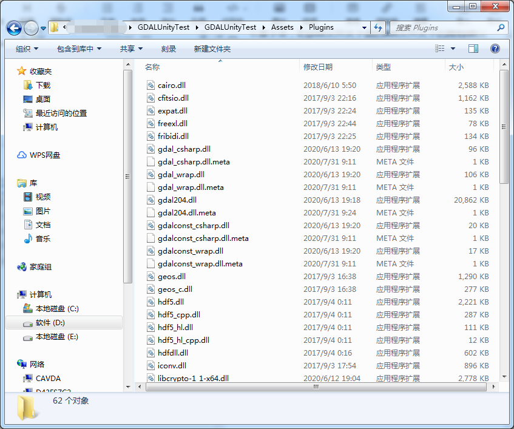Select gdalconst_csharp.dll file icon
This screenshot has width=514, height=429.
(150, 226)
